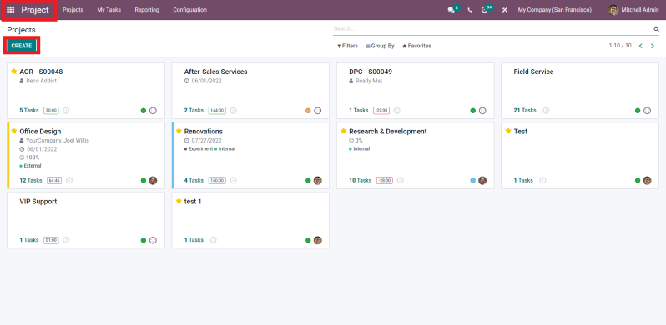
Task: Click into the Search input field
Action: (x=492, y=29)
